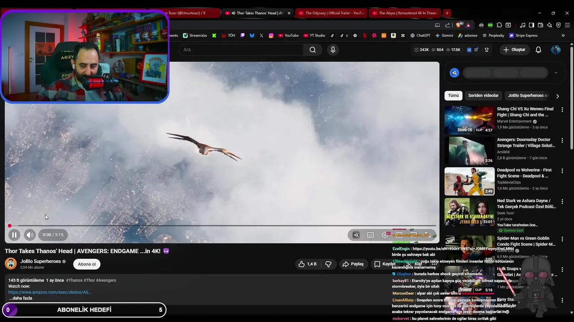The width and height of the screenshot is (574, 322).
Task: Click the 242K vidIQ stats counter
Action: pos(422,50)
